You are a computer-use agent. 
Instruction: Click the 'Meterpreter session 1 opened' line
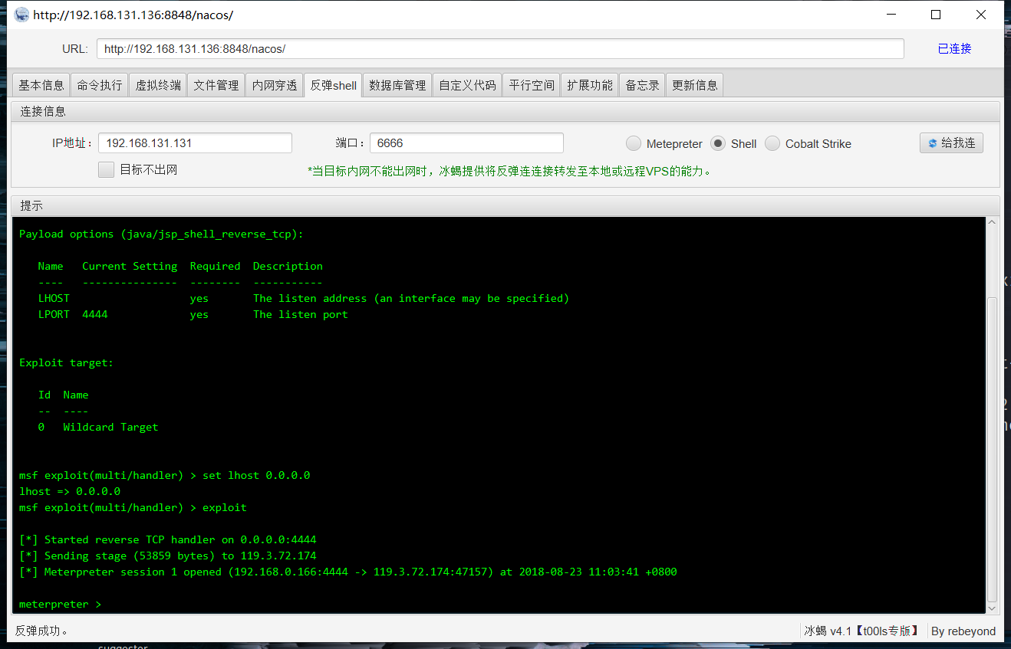347,572
